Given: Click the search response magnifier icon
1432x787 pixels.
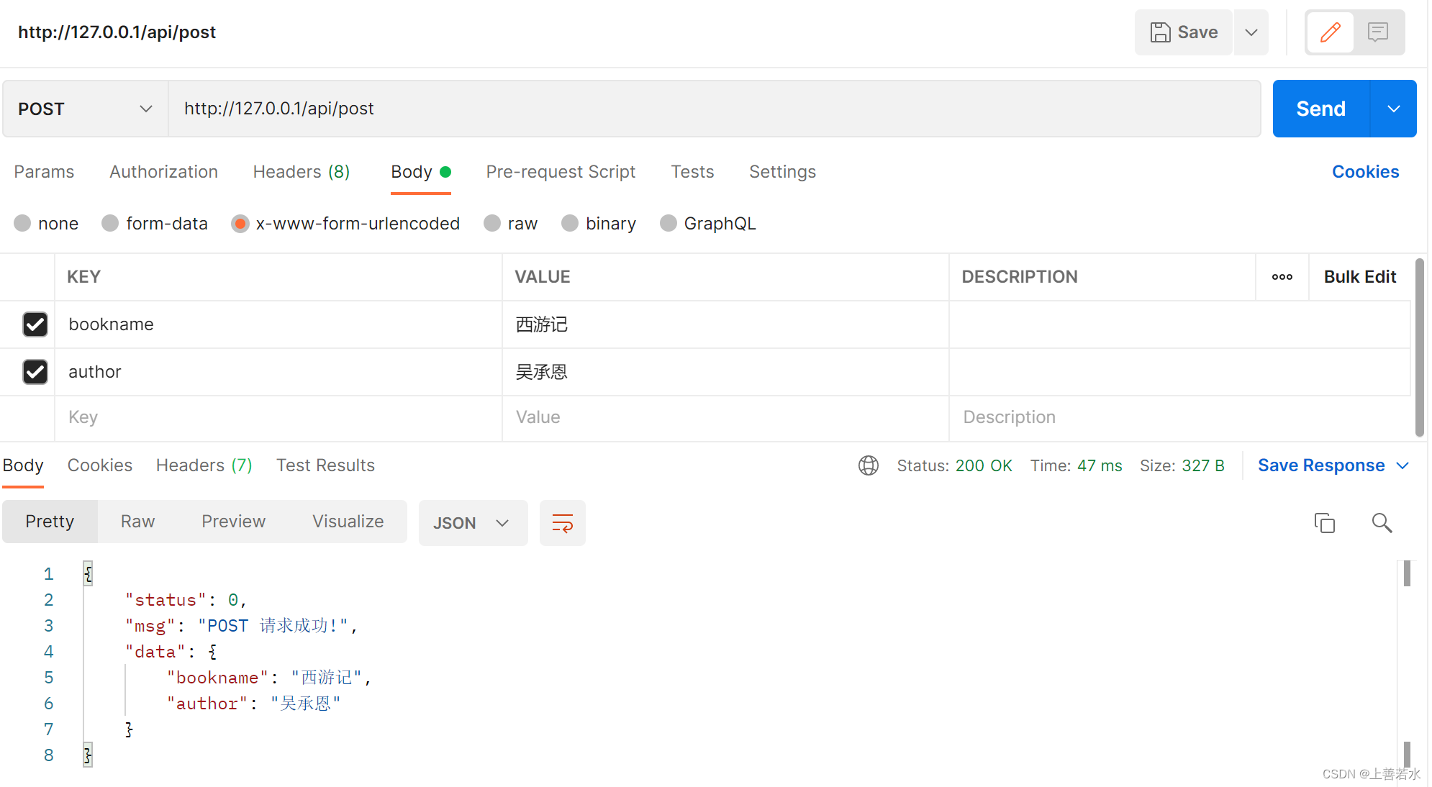Looking at the screenshot, I should point(1382,523).
